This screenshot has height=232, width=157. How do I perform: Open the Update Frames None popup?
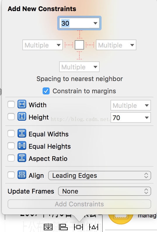(104, 191)
